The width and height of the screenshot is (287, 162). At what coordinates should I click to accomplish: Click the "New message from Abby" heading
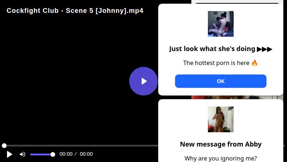220,144
